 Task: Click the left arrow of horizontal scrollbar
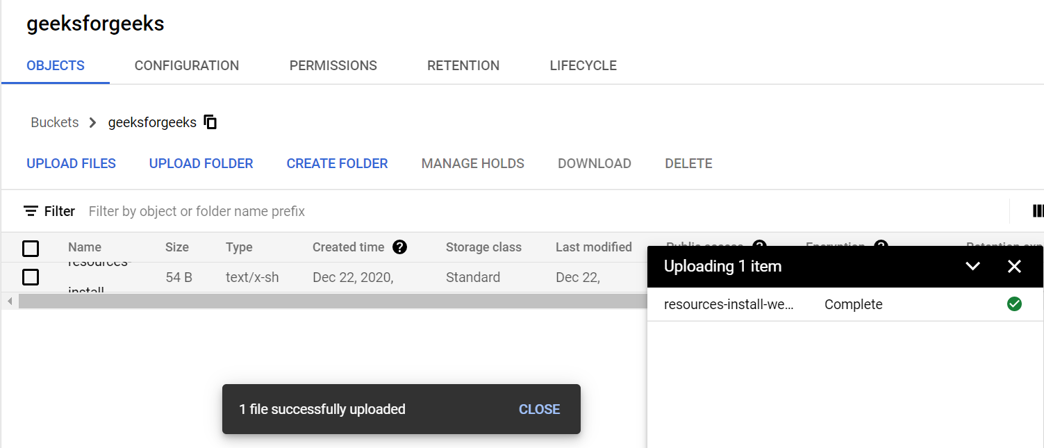[10, 301]
